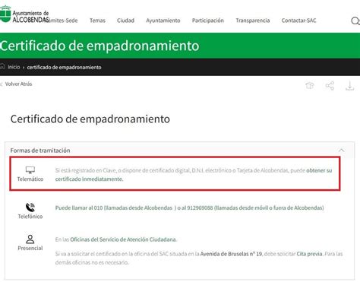The height and width of the screenshot is (282, 360).
Task: Click the share icon
Action: (330, 86)
